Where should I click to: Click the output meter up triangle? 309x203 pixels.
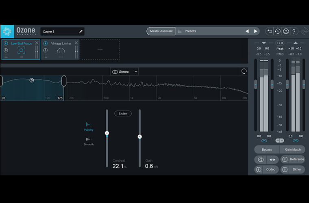tap(296, 43)
